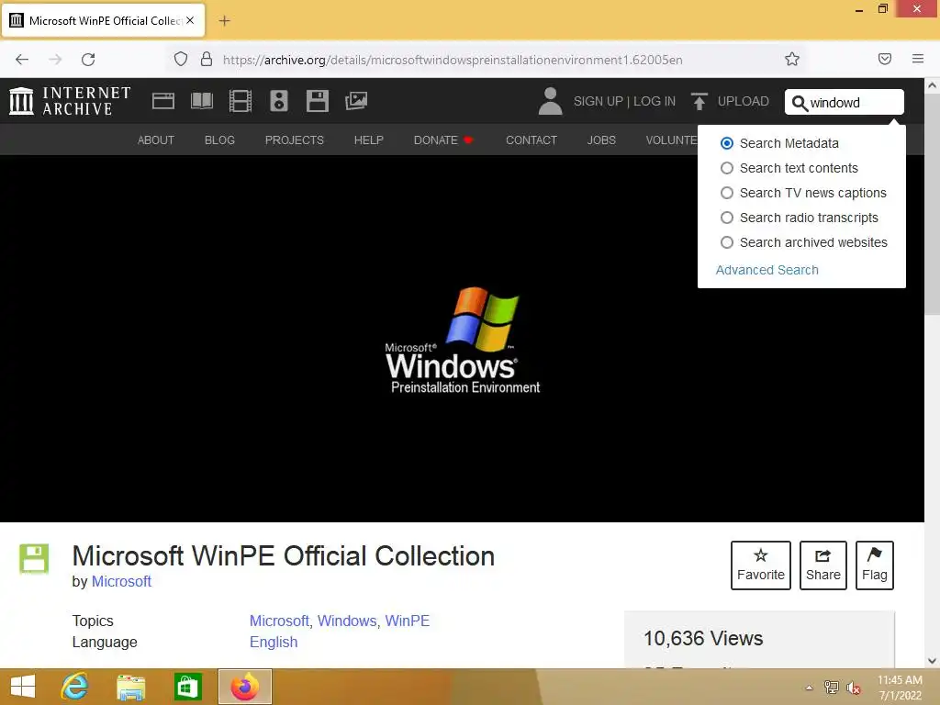940x705 pixels.
Task: Bookmark this page with star icon
Action: pos(792,59)
